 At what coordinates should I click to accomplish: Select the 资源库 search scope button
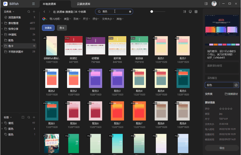(x=48, y=28)
